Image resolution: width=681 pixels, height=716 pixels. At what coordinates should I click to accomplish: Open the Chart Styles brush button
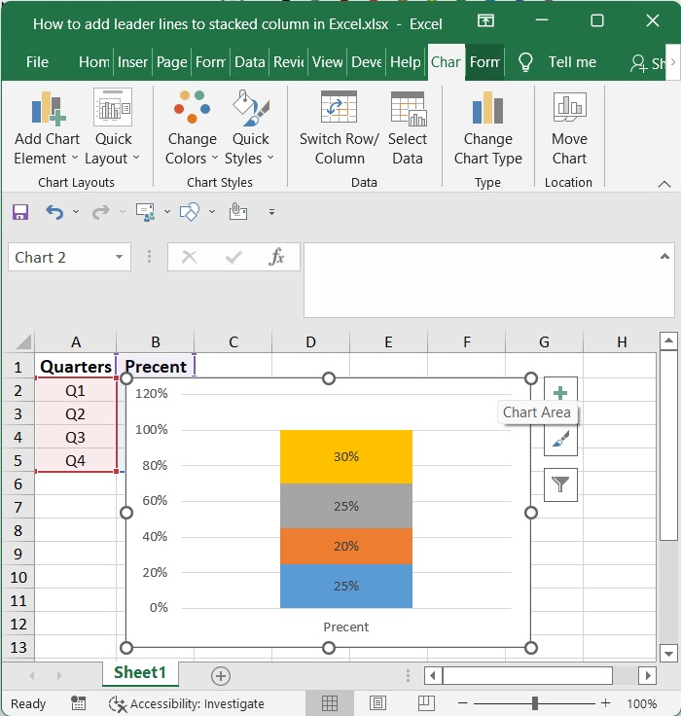click(x=560, y=440)
